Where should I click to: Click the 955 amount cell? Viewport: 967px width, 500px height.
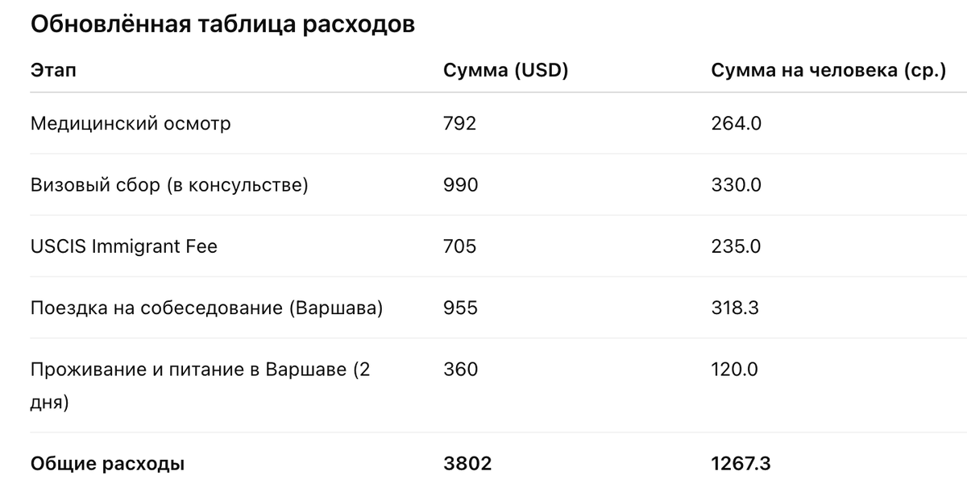[460, 308]
